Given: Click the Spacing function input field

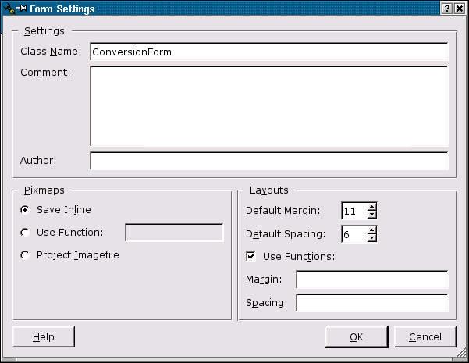Looking at the screenshot, I should click(x=371, y=303).
